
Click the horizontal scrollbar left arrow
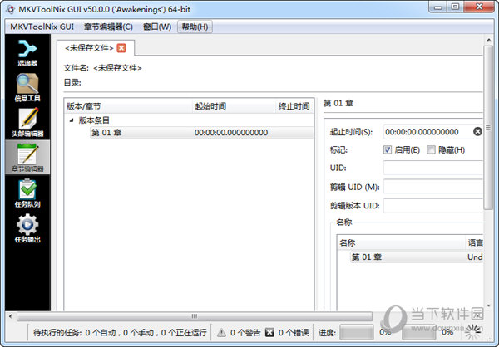point(11,316)
